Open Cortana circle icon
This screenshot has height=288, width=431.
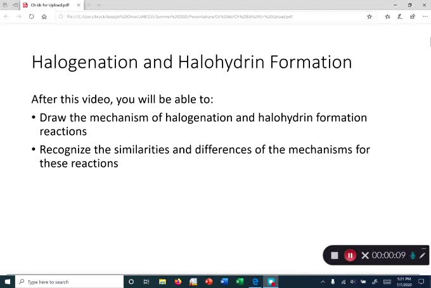point(131,282)
